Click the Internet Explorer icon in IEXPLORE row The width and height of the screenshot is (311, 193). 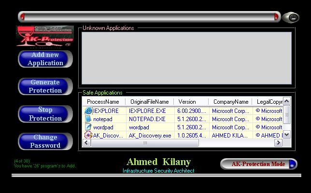point(88,111)
